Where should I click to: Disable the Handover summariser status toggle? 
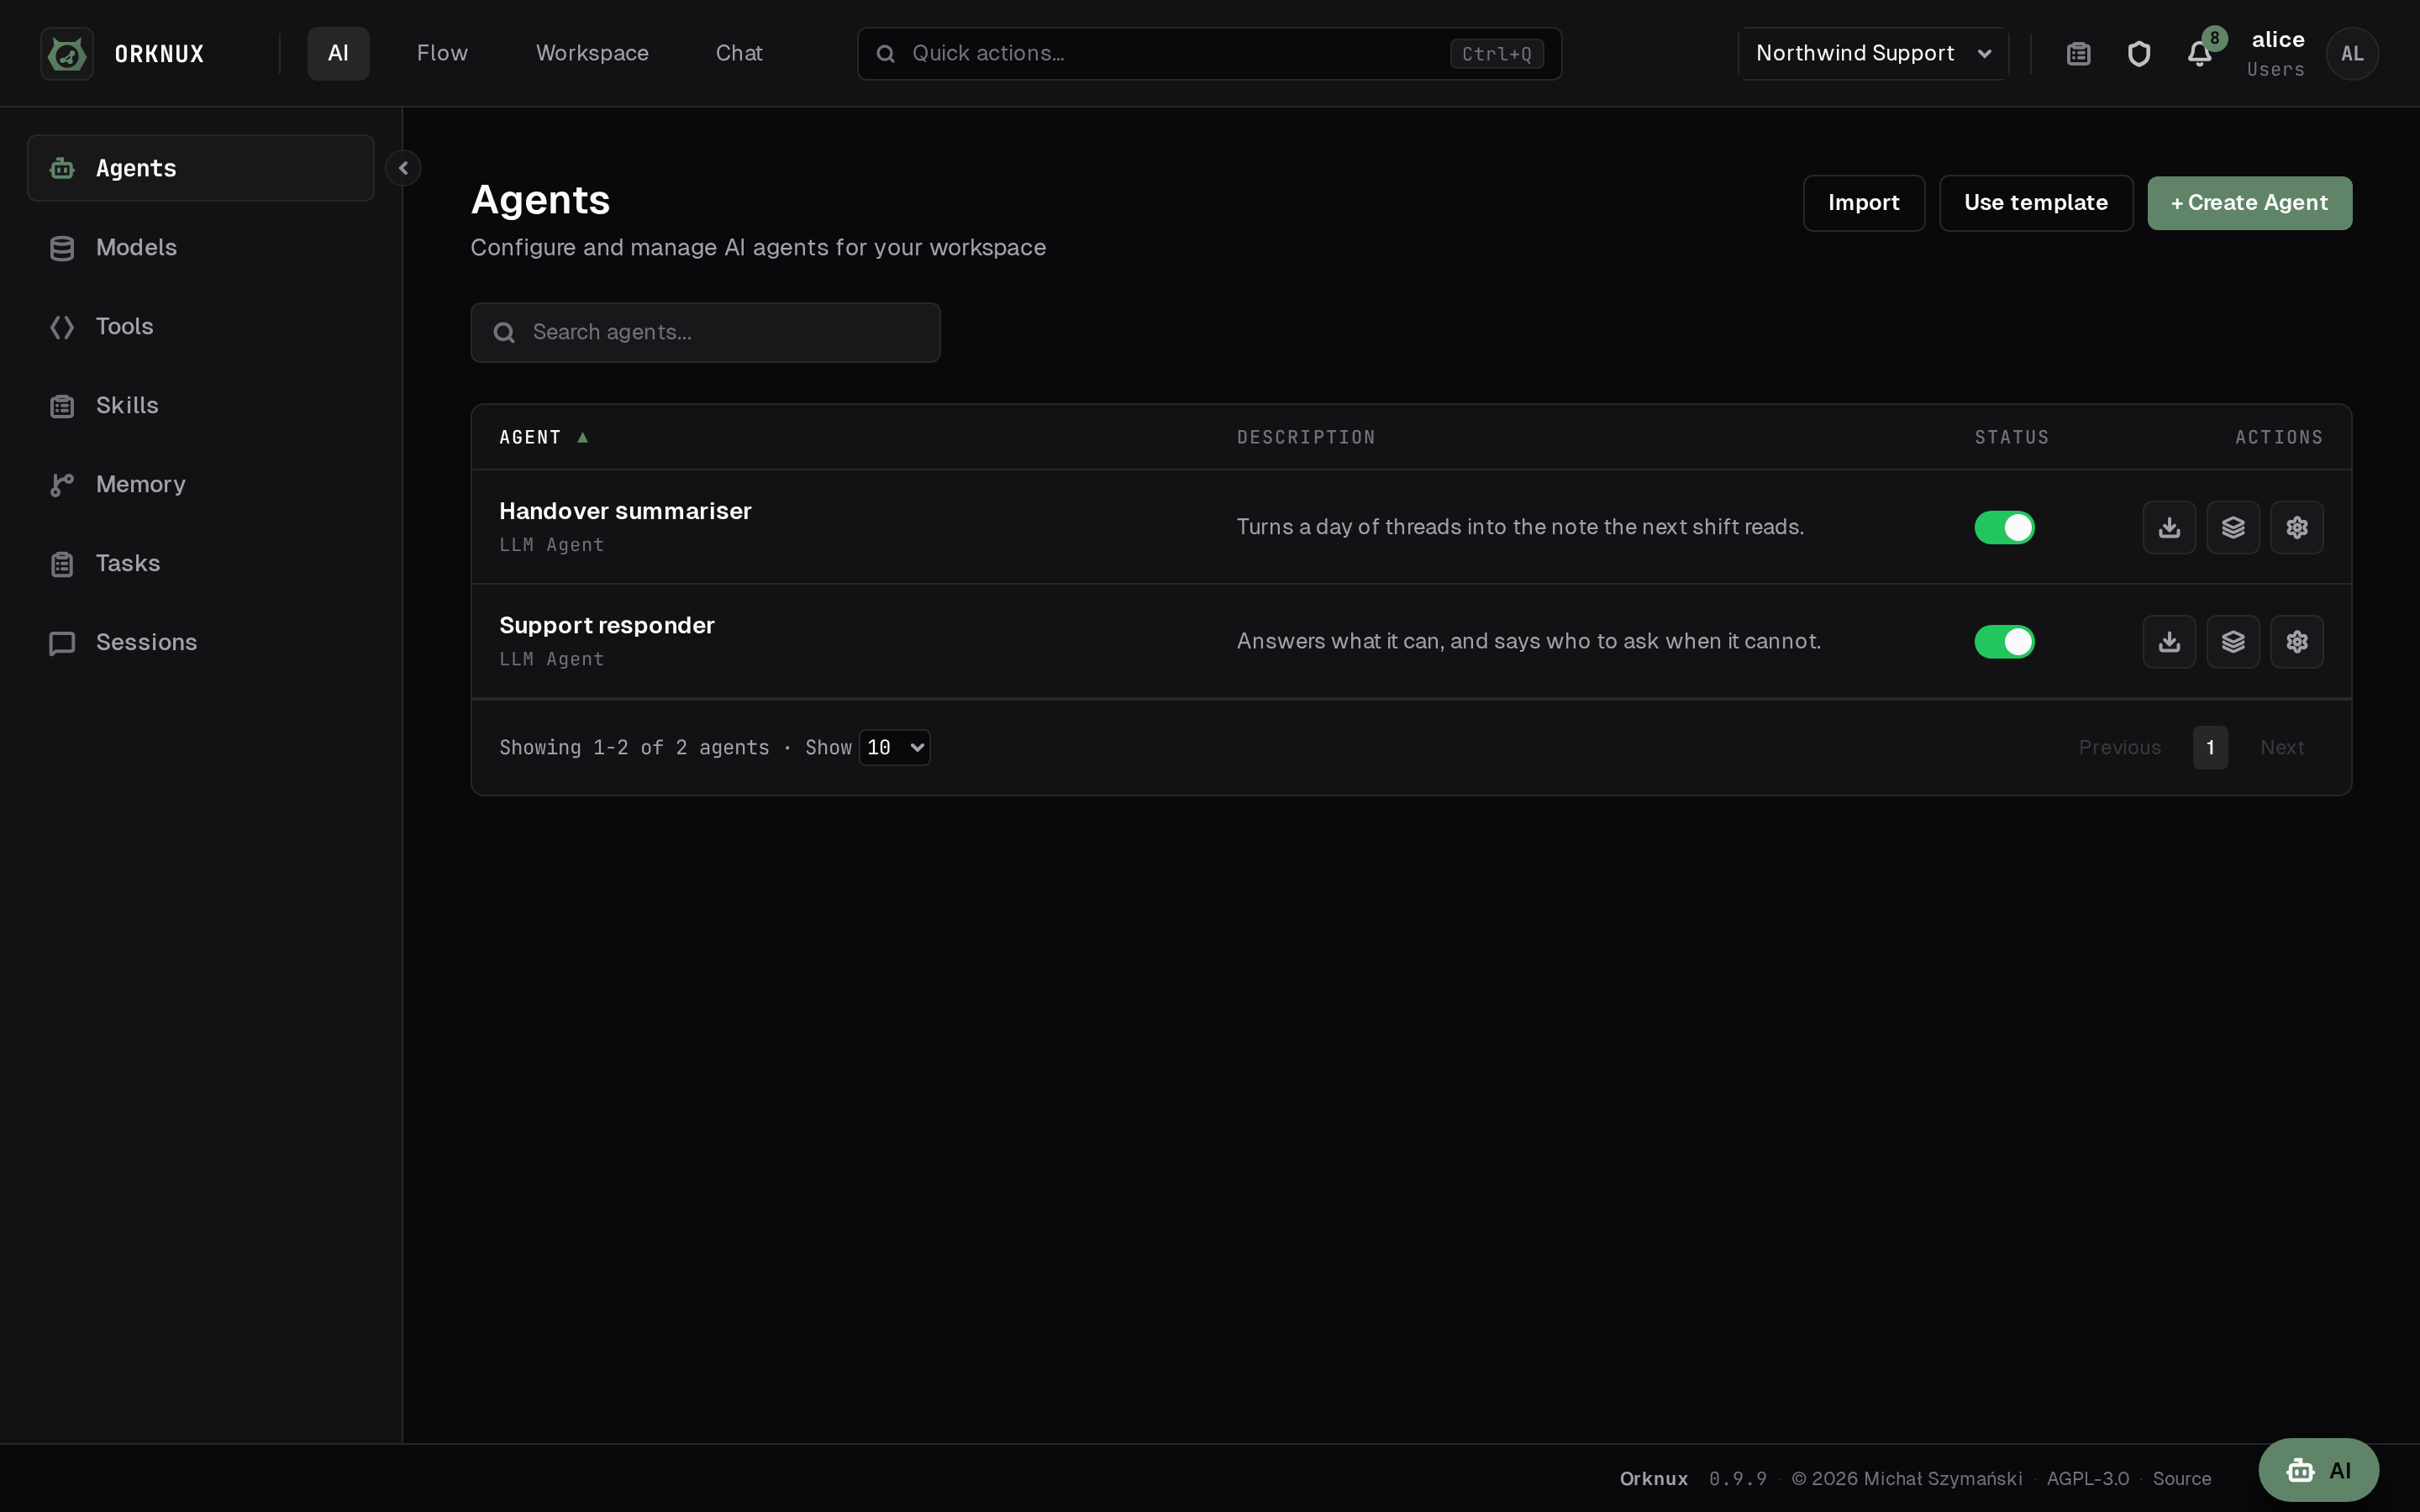pyautogui.click(x=2004, y=527)
